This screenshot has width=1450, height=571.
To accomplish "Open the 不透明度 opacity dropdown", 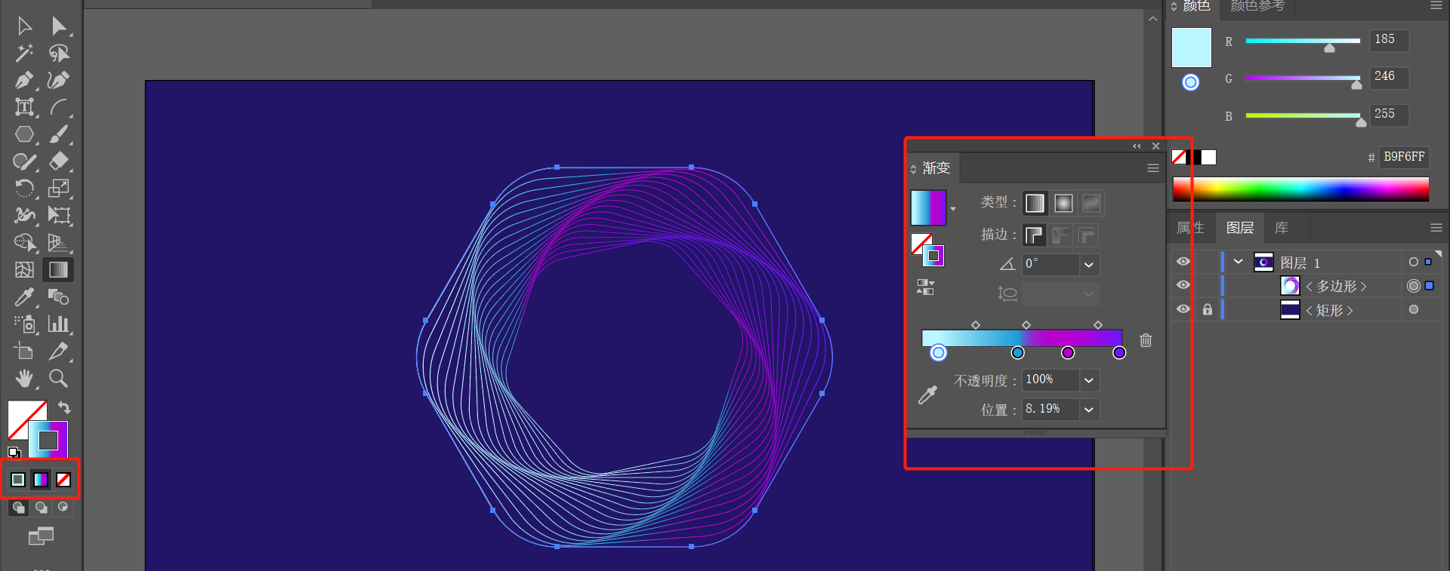I will click(1088, 380).
